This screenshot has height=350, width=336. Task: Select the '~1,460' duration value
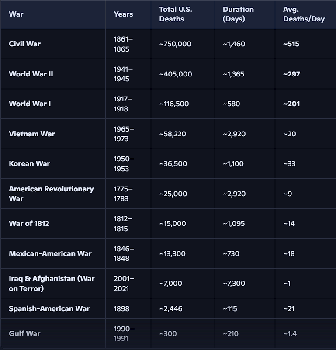click(234, 44)
